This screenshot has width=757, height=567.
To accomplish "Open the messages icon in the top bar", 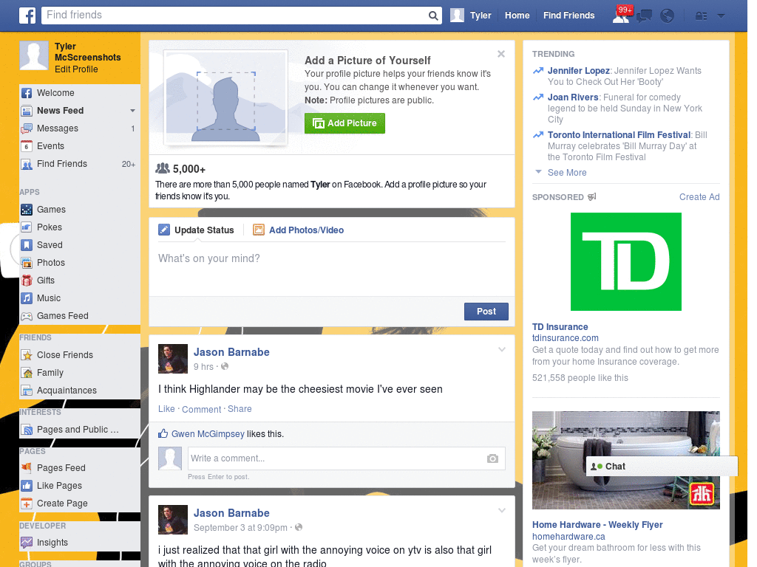I will pyautogui.click(x=644, y=15).
